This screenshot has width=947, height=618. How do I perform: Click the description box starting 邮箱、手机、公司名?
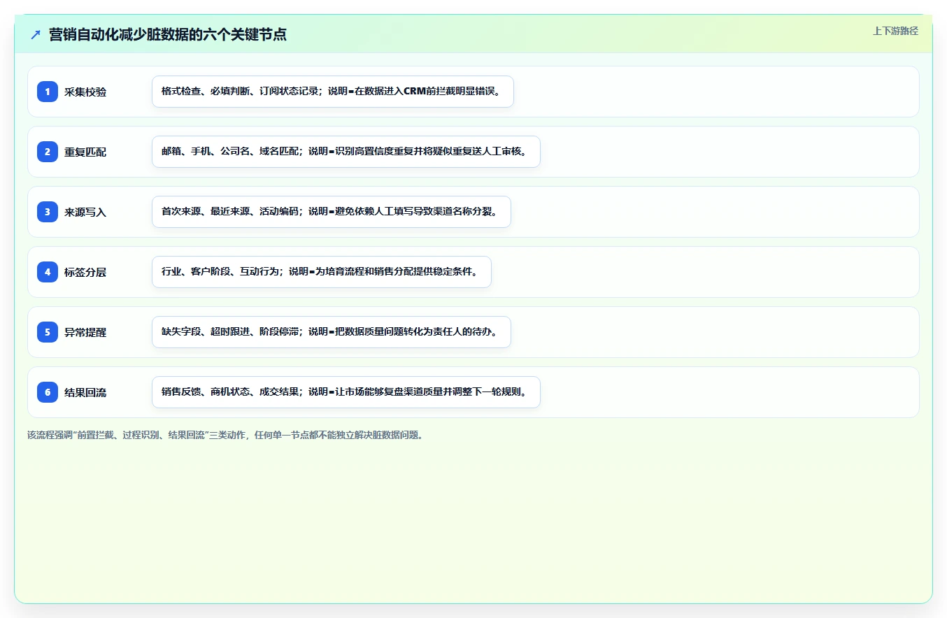click(x=346, y=152)
